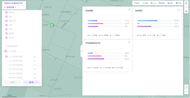190x98 pixels.
Task: Check 40-49岁男性密度 checkbox
Action: 6,73
